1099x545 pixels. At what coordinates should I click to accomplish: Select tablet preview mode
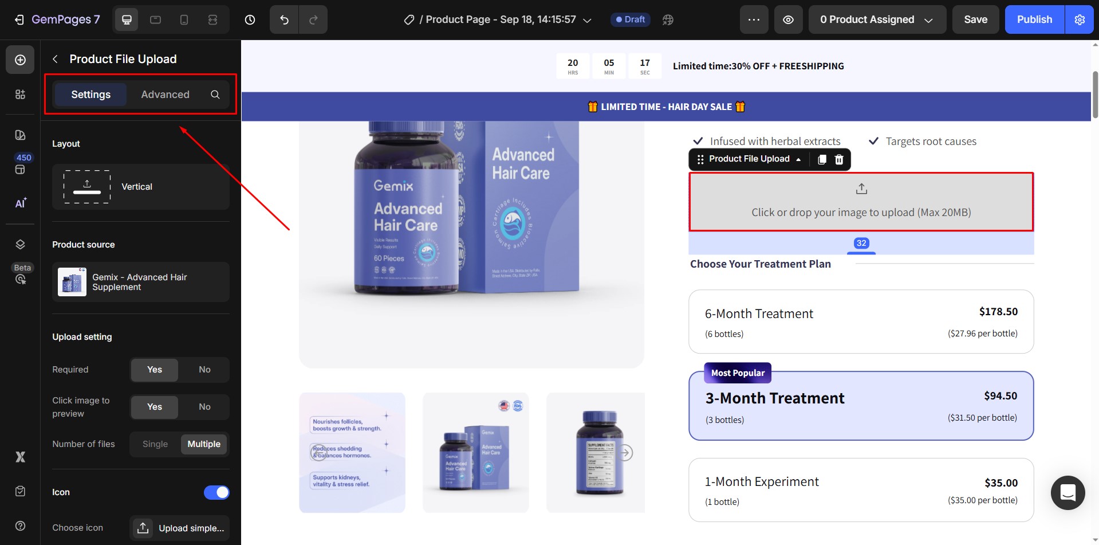coord(155,19)
